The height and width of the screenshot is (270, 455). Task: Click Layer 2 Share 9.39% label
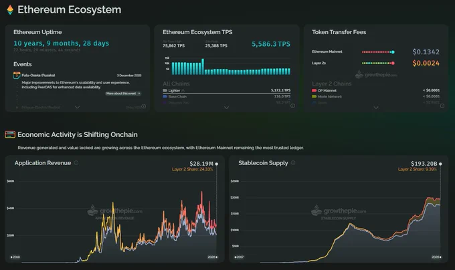click(x=418, y=169)
